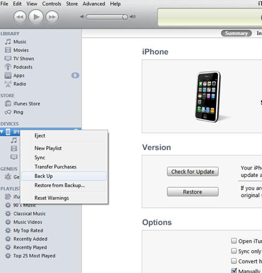Open the Edit menu

click(x=17, y=4)
